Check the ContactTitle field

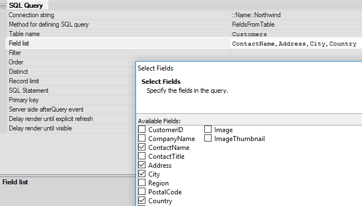(x=142, y=156)
